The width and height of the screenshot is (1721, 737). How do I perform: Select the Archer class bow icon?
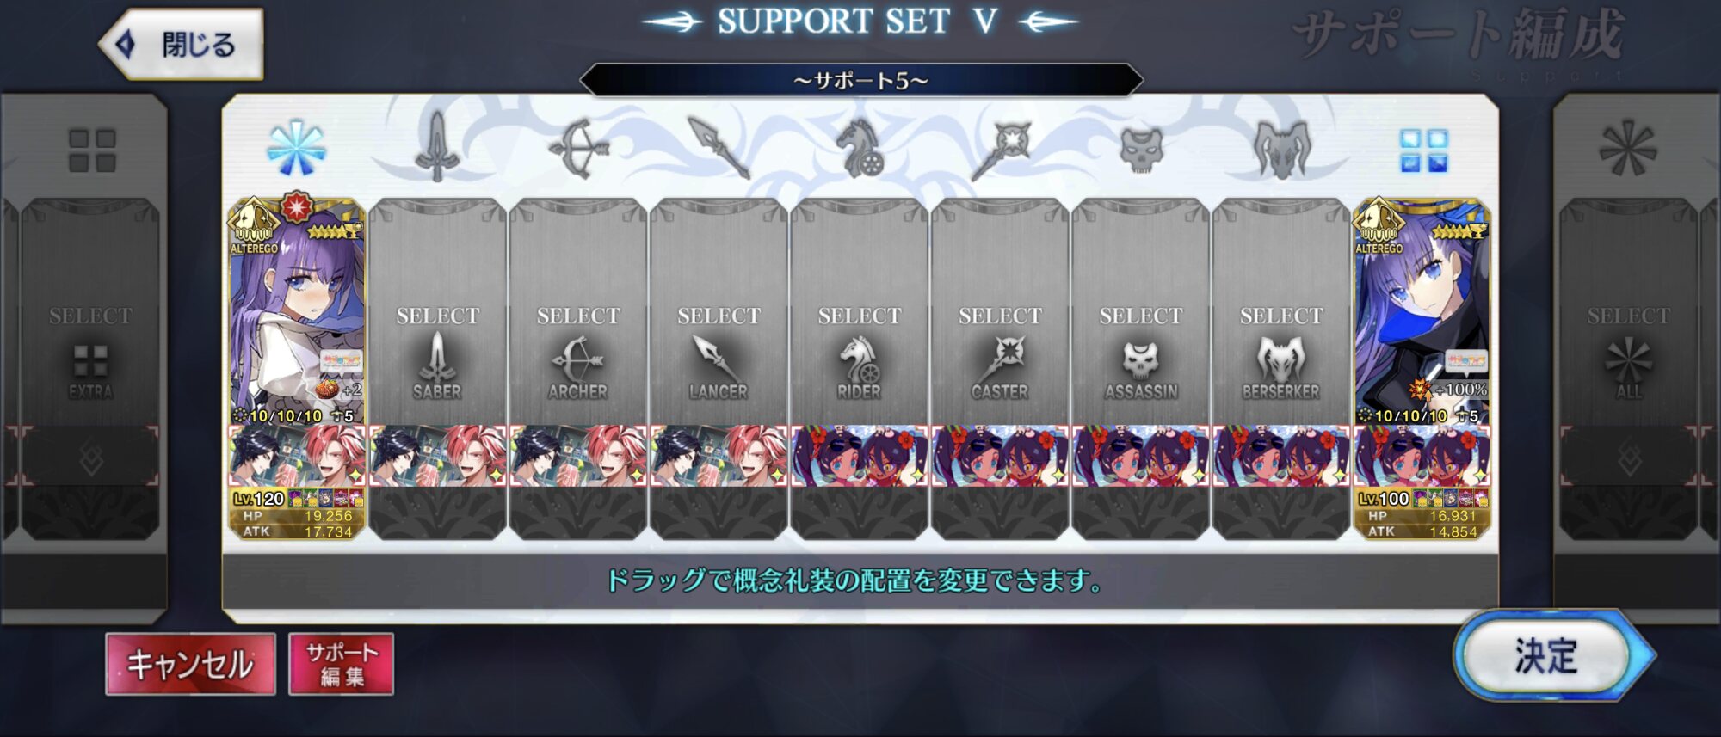tap(577, 148)
